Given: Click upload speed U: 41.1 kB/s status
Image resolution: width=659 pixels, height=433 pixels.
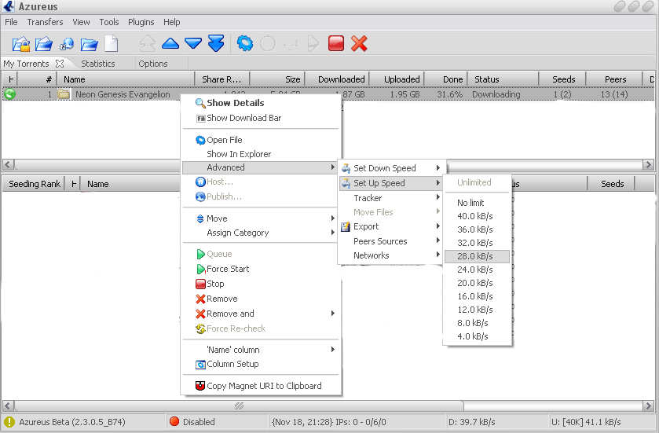Looking at the screenshot, I should click(x=586, y=422).
